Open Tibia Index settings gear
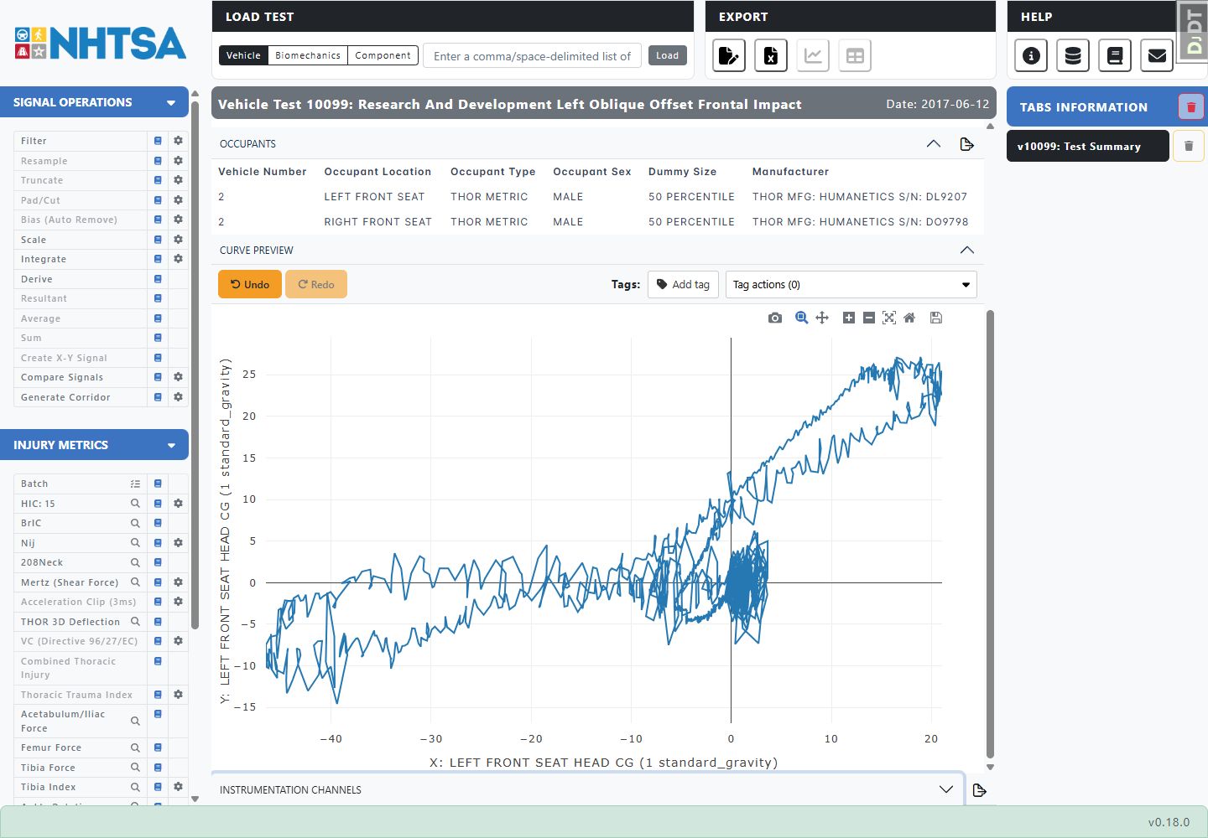The width and height of the screenshot is (1208, 838). (178, 787)
